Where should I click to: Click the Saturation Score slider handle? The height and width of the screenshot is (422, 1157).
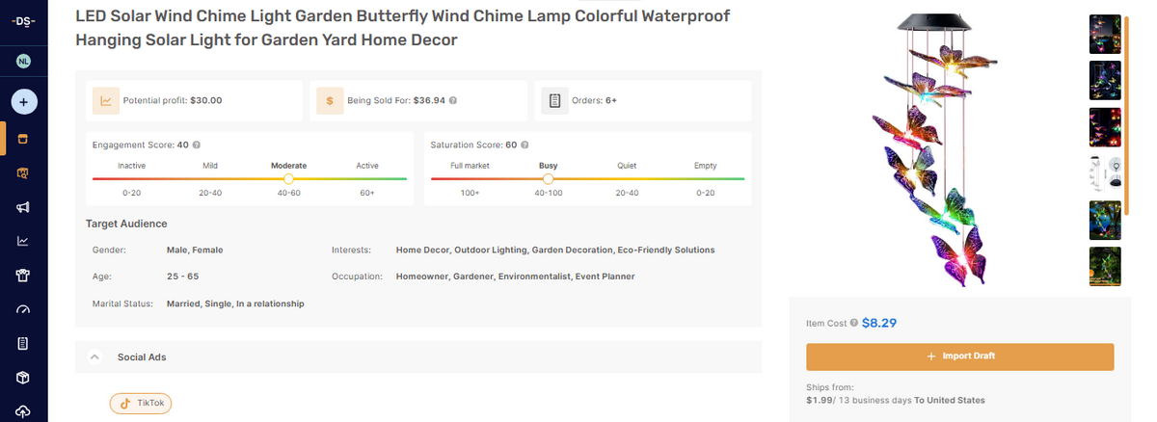pos(549,178)
